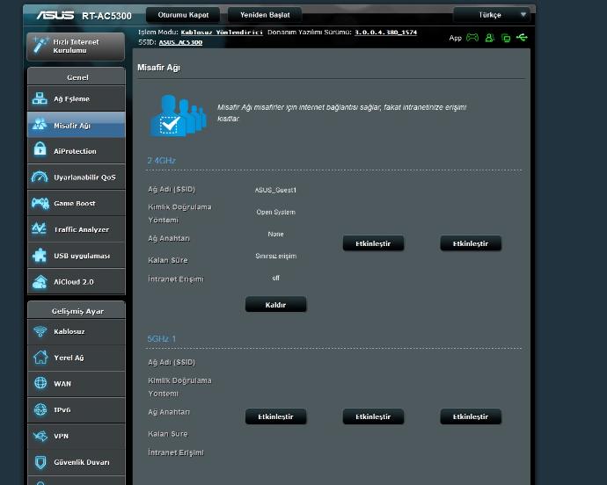Select WAN menu item
The height and width of the screenshot is (485, 607).
[77, 384]
